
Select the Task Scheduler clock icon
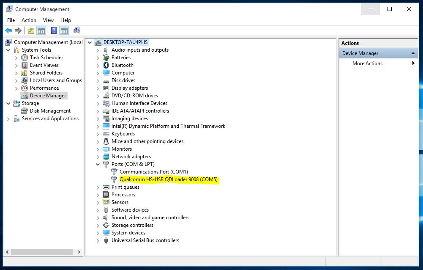[25, 58]
